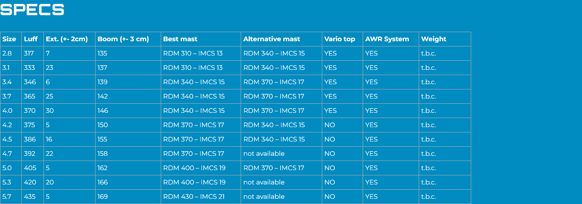
Task: Click the Luff column header
Action: tap(31, 39)
